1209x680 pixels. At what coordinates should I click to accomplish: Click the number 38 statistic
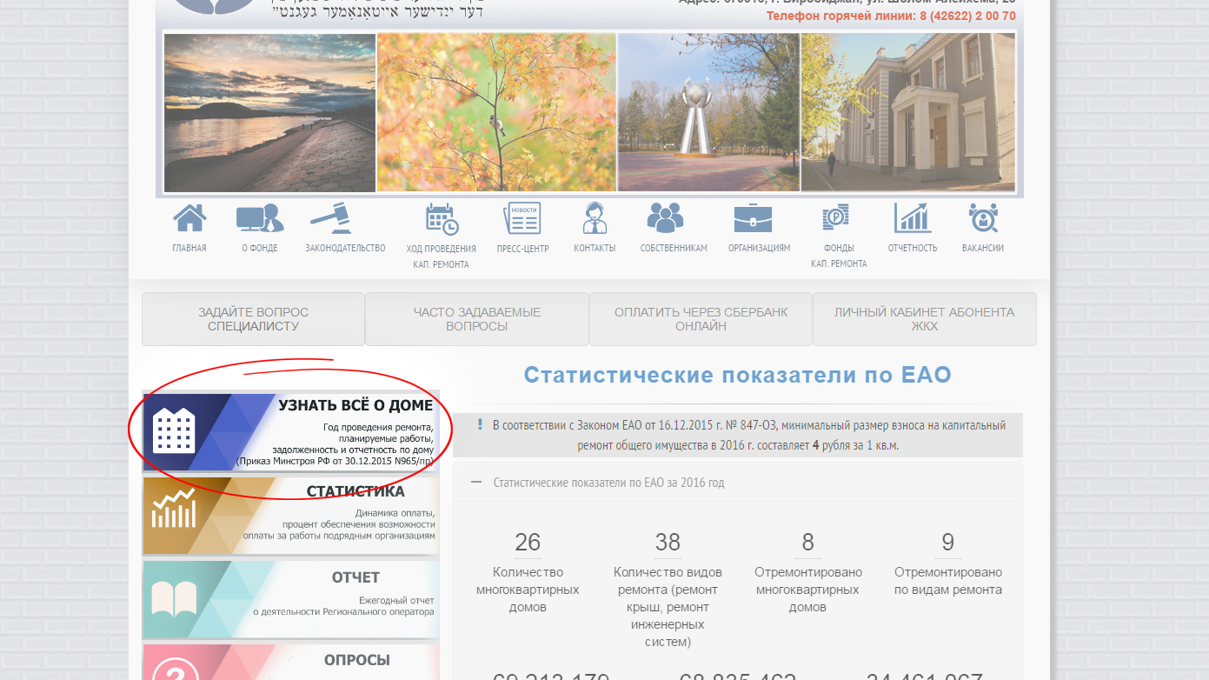[668, 543]
